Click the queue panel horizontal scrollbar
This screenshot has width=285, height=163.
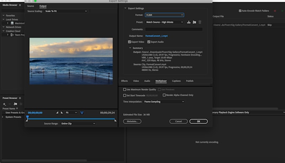245,109
